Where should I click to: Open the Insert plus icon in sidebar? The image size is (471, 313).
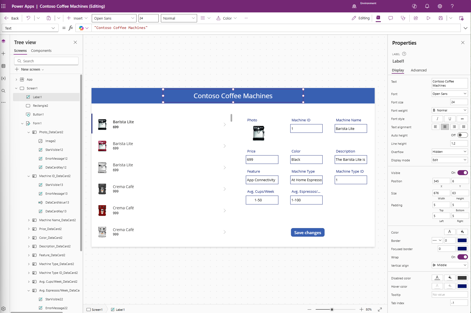pyautogui.click(x=3, y=53)
